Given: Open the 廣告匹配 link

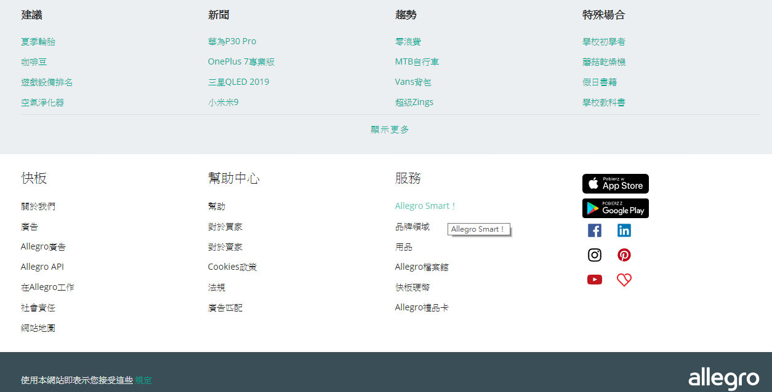Looking at the screenshot, I should [225, 308].
